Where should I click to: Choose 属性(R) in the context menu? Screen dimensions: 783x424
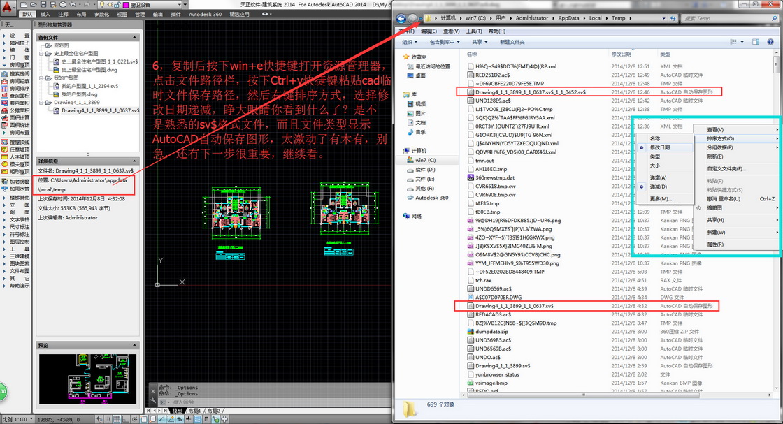[715, 244]
